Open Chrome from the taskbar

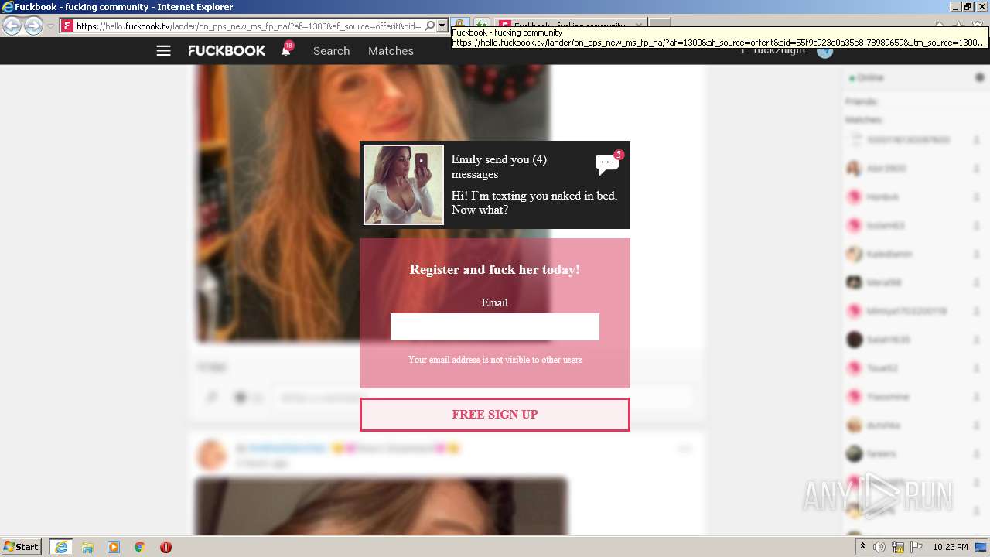click(x=140, y=547)
